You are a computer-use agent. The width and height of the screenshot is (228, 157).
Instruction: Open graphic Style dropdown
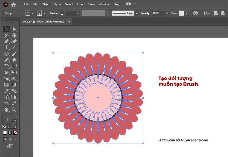pos(186,13)
